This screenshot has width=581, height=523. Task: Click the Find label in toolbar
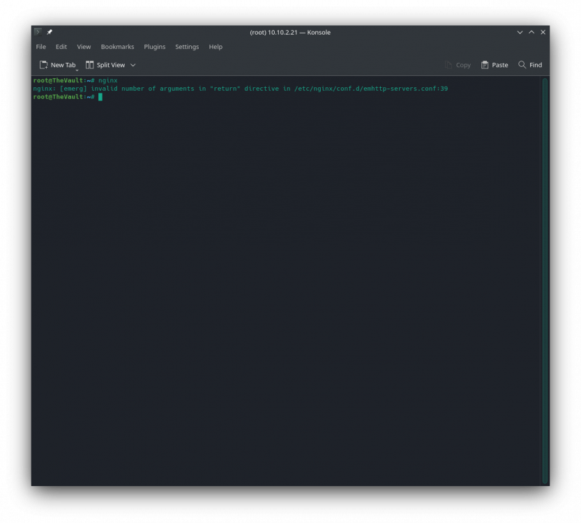(x=536, y=65)
